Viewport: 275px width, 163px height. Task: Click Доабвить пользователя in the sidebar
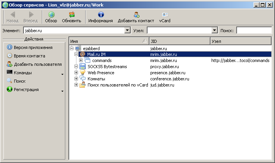click(38, 64)
